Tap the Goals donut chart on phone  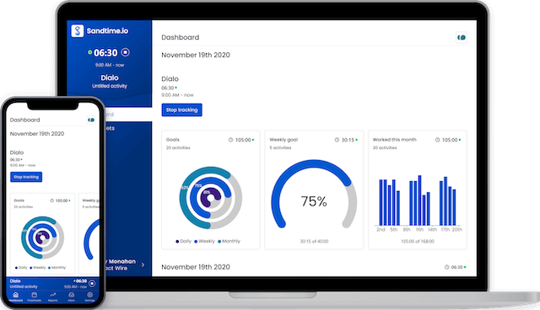[x=42, y=238]
